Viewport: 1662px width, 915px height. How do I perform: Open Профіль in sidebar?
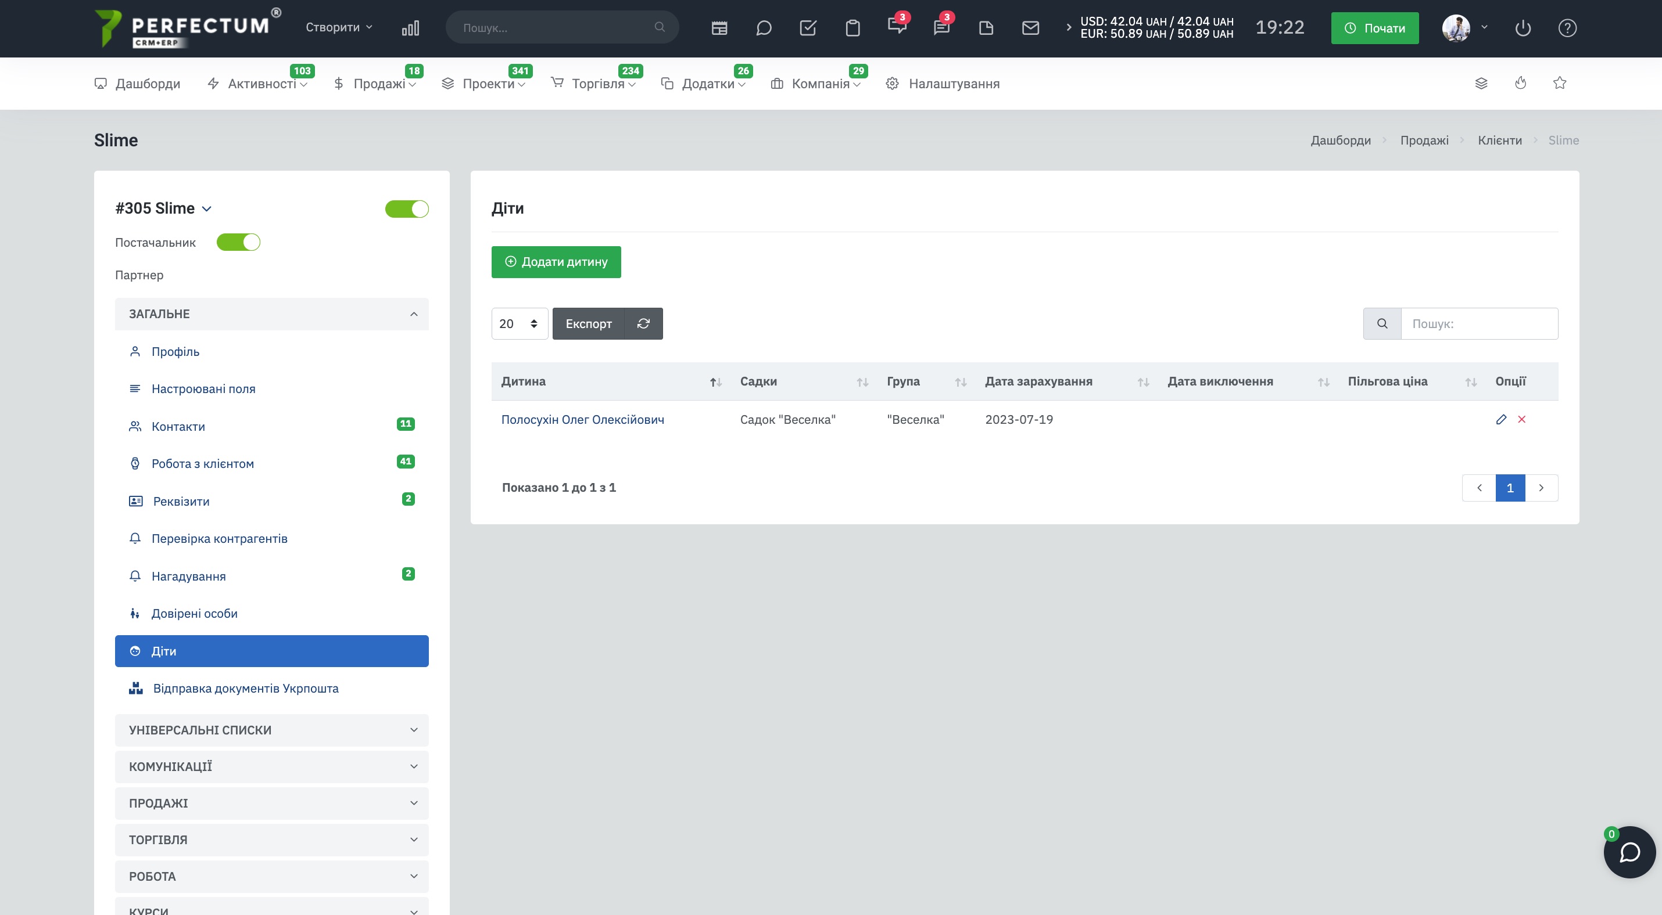pyautogui.click(x=271, y=352)
